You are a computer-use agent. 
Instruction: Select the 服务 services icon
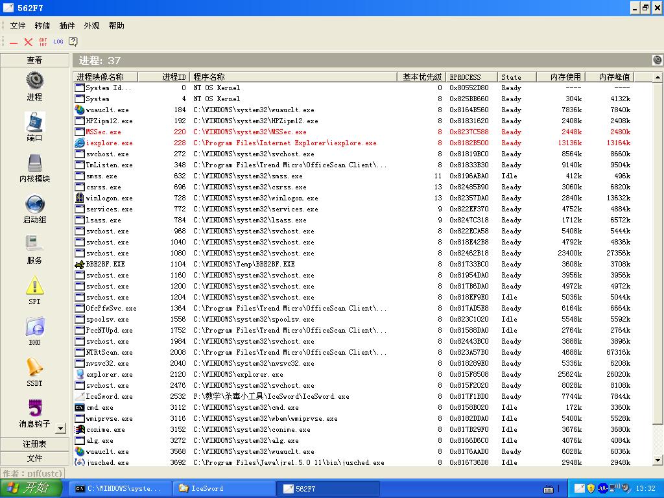34,244
